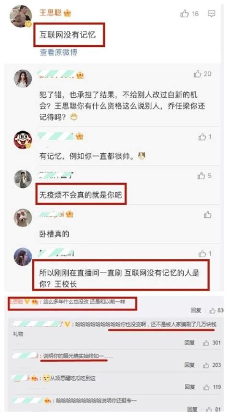This screenshot has width=228, height=412.
Task: Open the red cartoon face avatar
Action: point(23,140)
